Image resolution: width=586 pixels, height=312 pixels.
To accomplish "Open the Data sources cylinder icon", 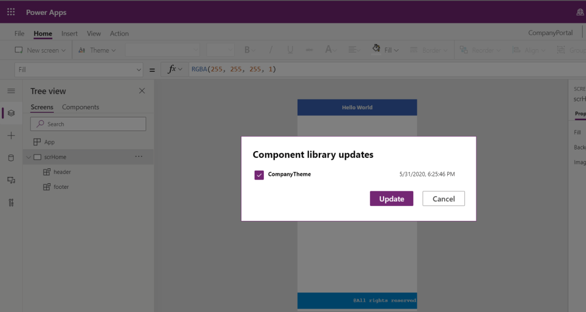I will (11, 158).
